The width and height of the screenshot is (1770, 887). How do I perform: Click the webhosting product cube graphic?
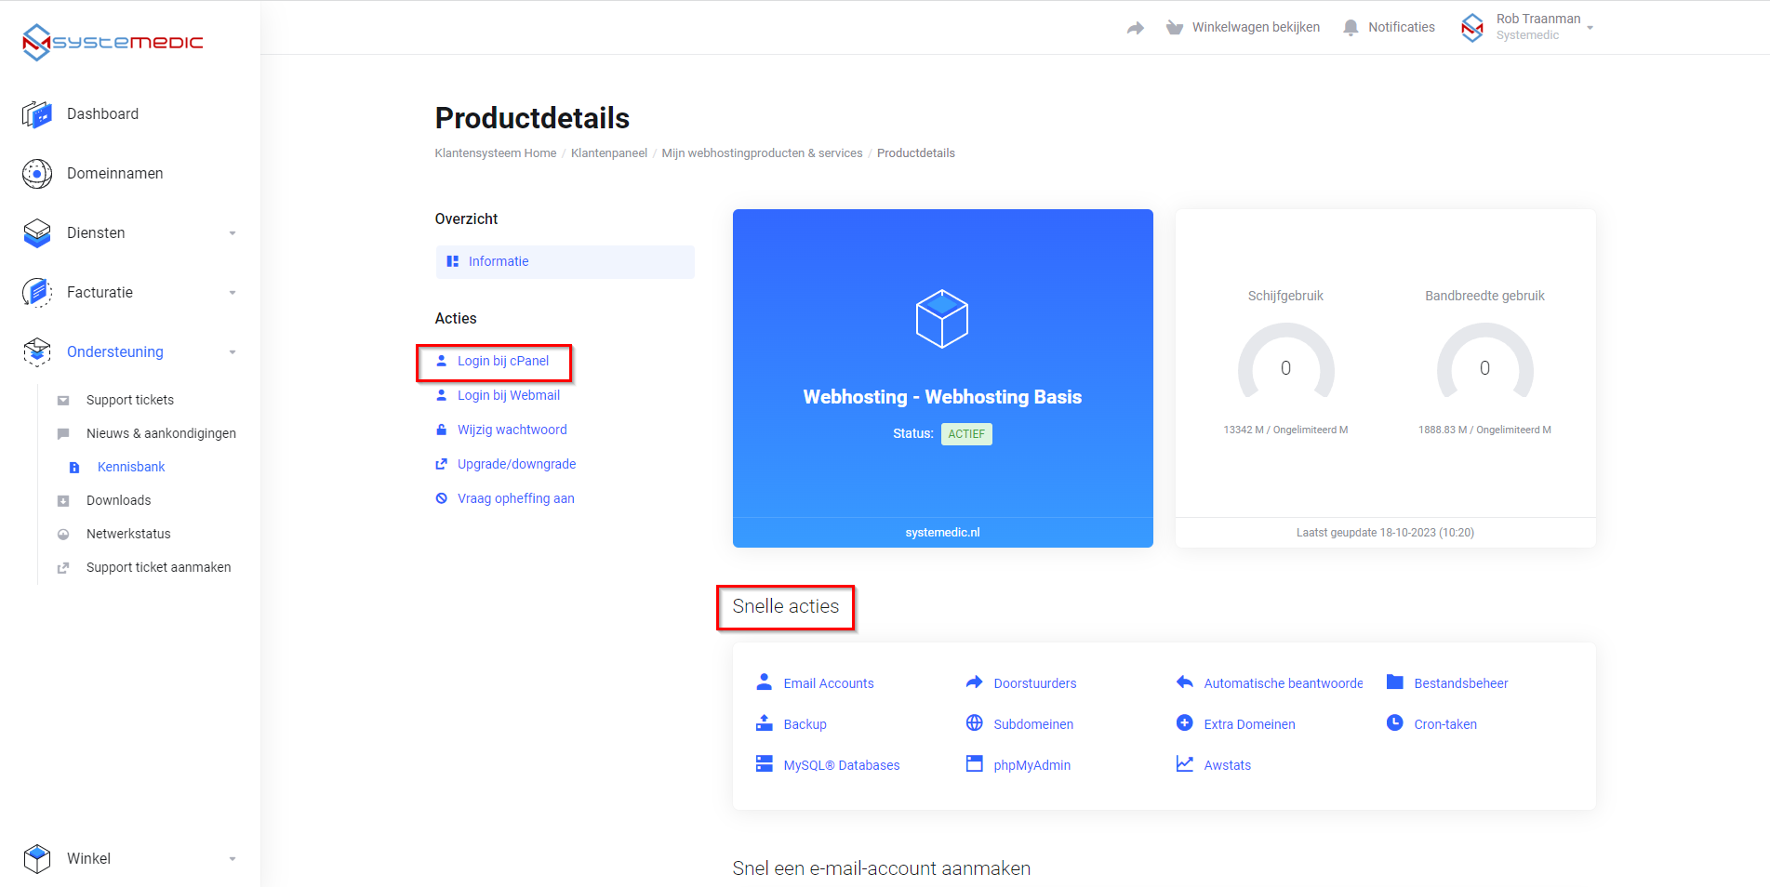(x=942, y=319)
